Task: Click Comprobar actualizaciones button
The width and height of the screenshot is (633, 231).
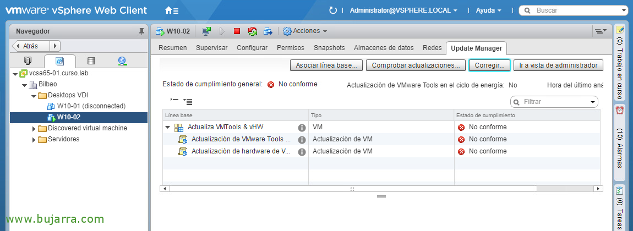Action: (x=416, y=65)
